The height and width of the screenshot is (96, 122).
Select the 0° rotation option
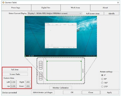point(102,75)
